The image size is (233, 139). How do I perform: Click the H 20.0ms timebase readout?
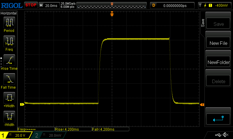click(49, 6)
